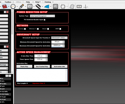Click the Minimum Driveshaft Speed field

(57, 42)
